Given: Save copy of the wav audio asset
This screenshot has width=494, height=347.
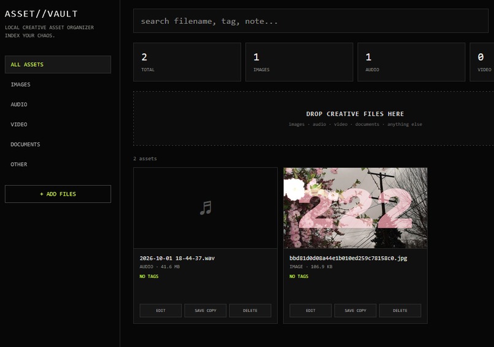Looking at the screenshot, I should [205, 310].
